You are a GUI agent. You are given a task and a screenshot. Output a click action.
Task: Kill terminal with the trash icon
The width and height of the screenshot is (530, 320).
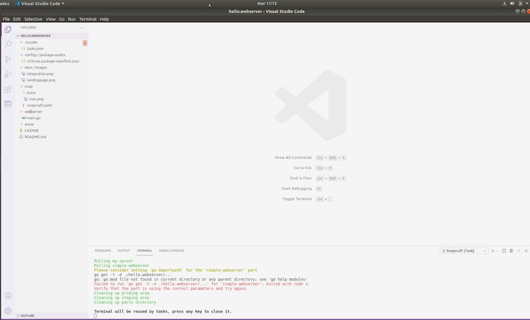tap(511, 251)
